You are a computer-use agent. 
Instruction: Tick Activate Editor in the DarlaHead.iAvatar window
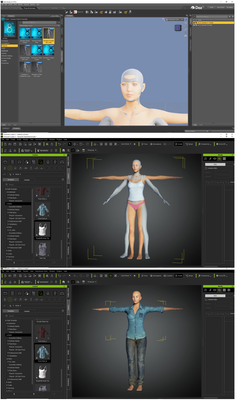click(x=206, y=168)
